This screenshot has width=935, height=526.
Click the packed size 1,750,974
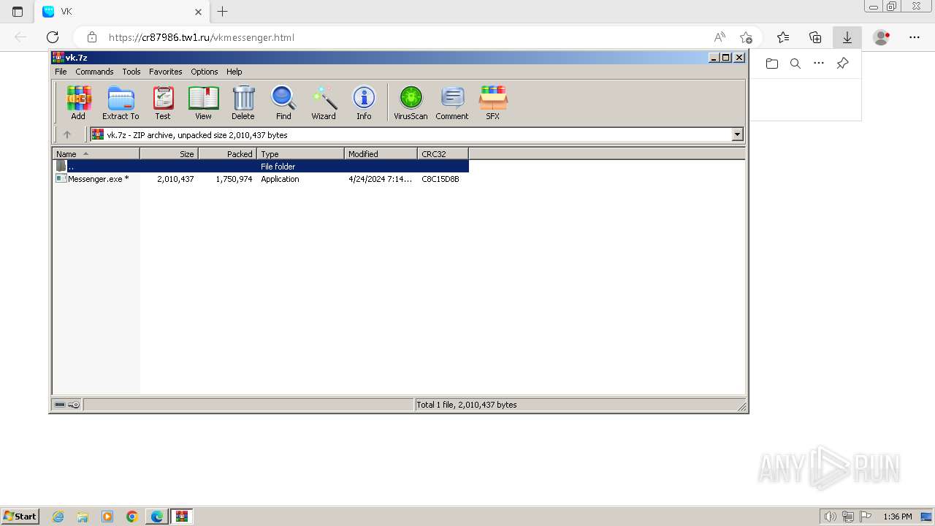(x=234, y=179)
